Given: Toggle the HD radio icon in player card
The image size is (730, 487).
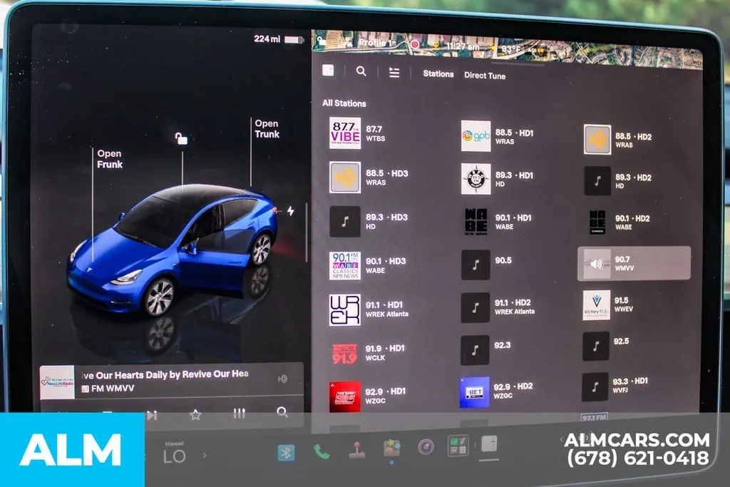Looking at the screenshot, I should 282,379.
